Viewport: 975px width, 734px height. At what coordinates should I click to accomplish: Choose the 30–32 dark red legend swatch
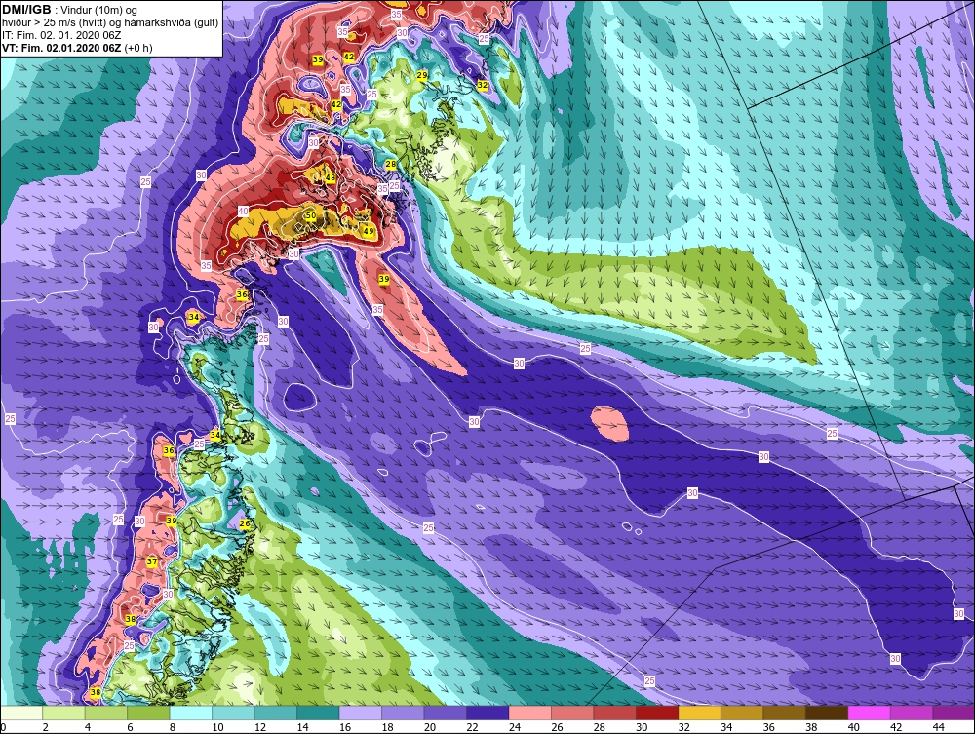657,713
